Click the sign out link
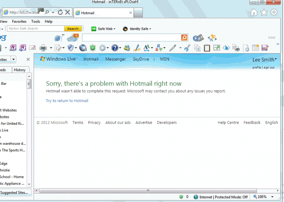 tap(269, 67)
